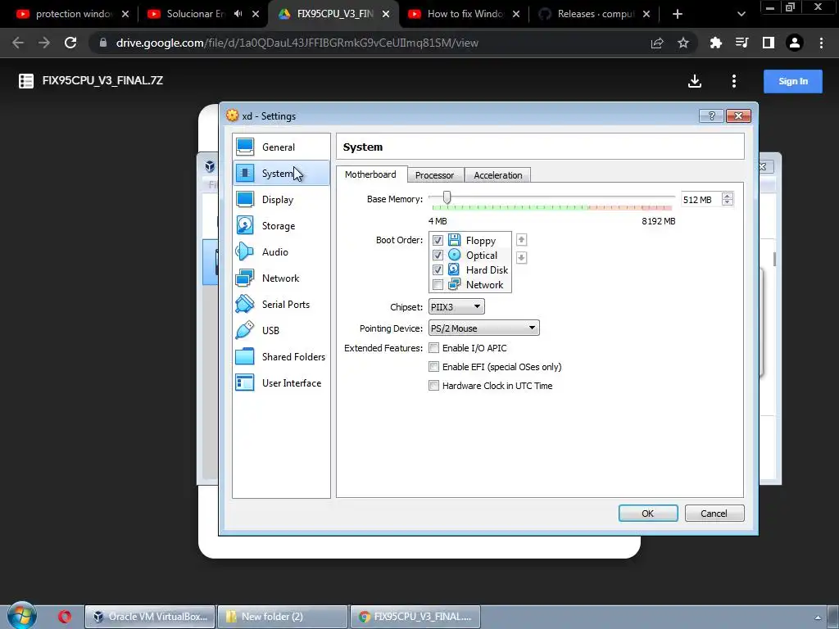
Task: Cancel the settings dialog
Action: click(714, 513)
